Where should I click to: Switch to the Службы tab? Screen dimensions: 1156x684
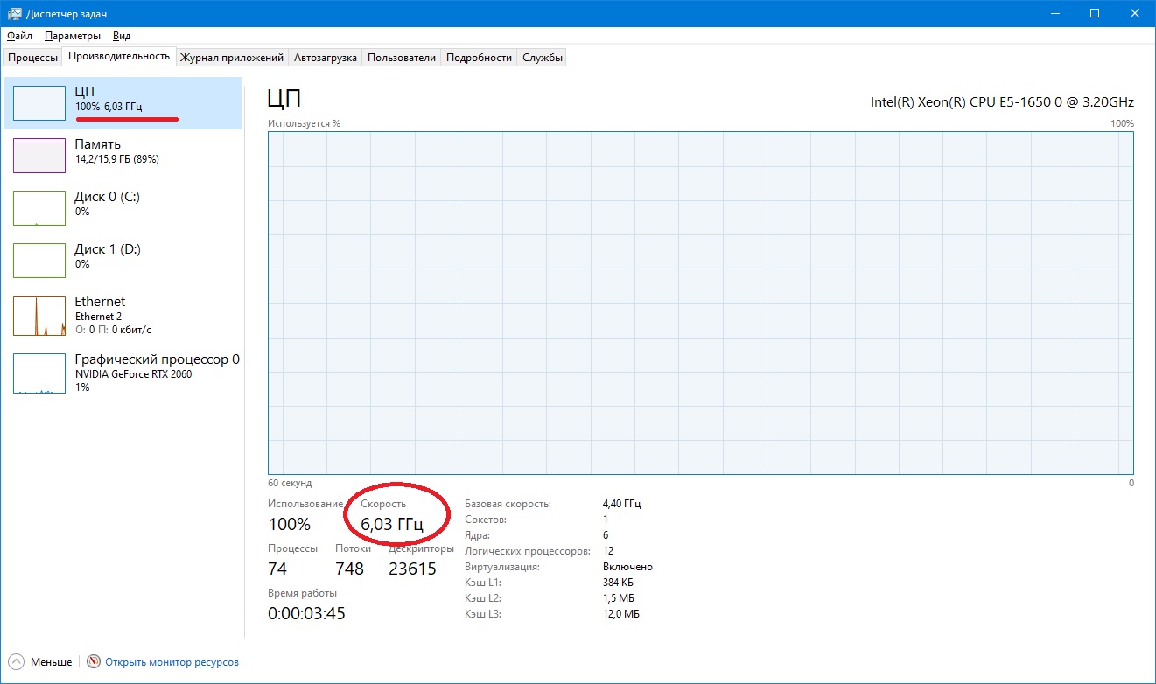point(542,58)
